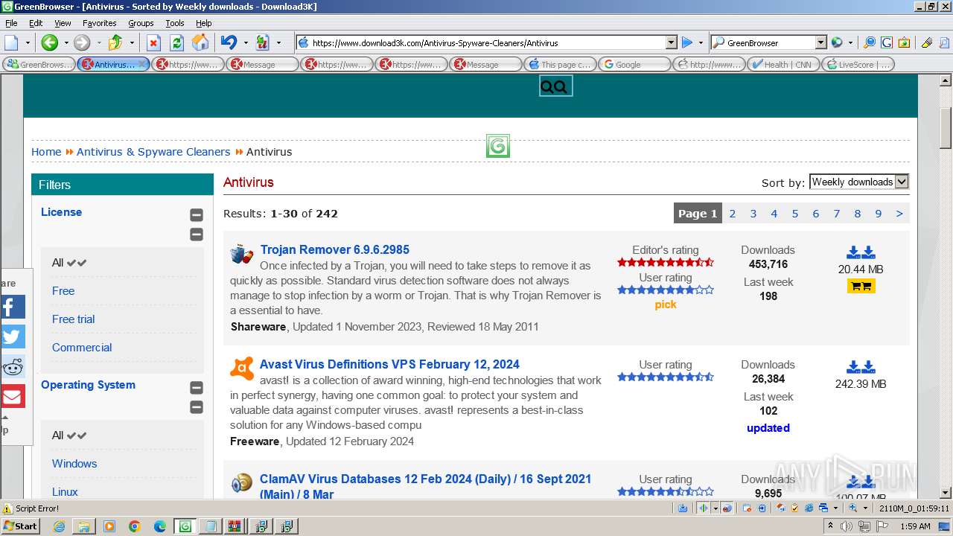Switch to the Google tab
953x536 pixels.
(x=634, y=65)
